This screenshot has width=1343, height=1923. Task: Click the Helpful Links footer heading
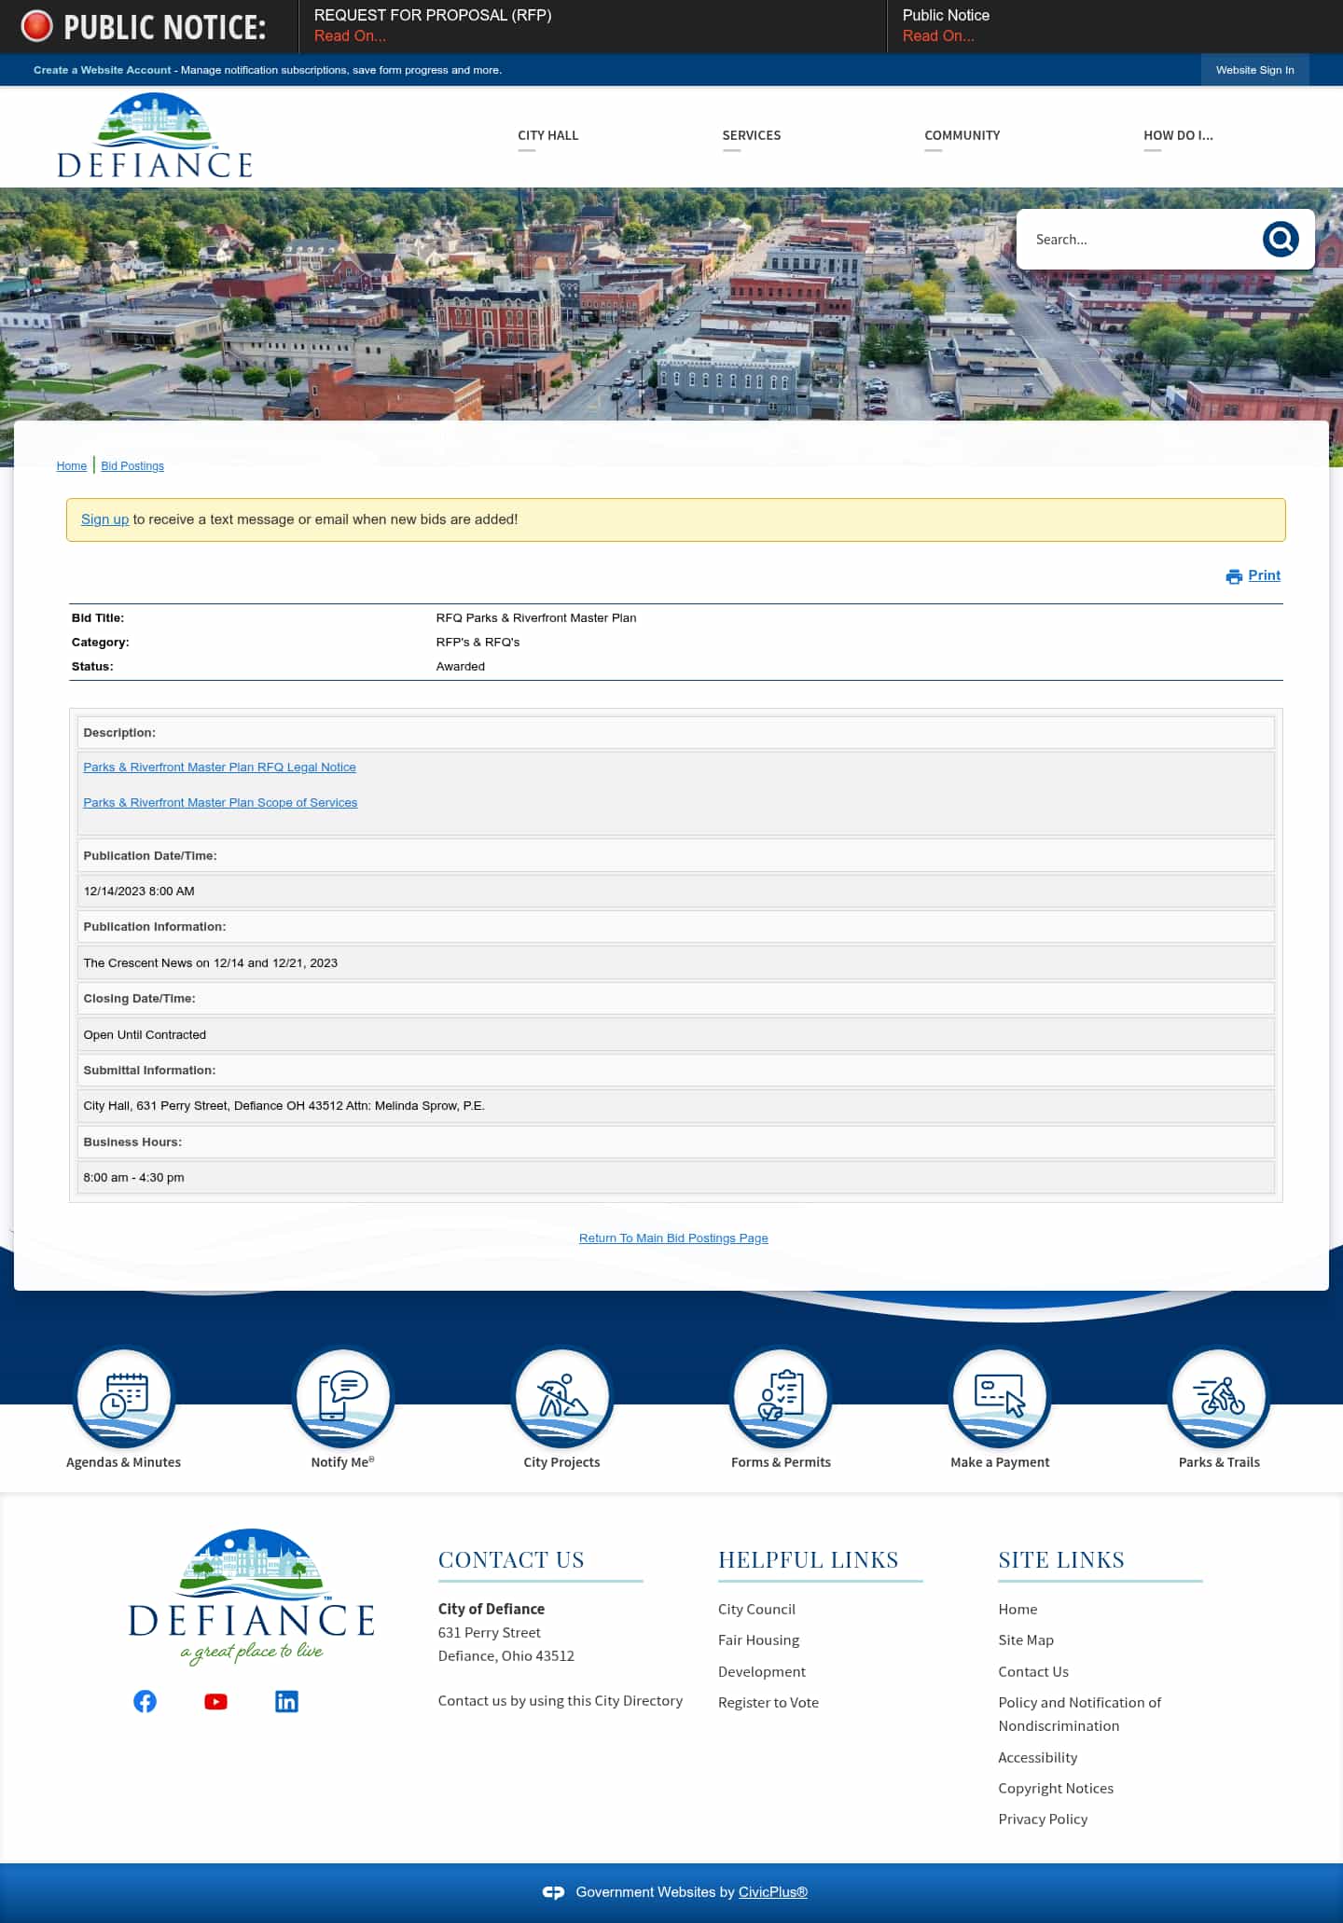click(809, 1560)
